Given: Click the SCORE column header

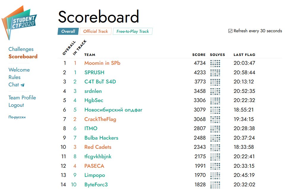Looking at the screenshot, I should [199, 55].
